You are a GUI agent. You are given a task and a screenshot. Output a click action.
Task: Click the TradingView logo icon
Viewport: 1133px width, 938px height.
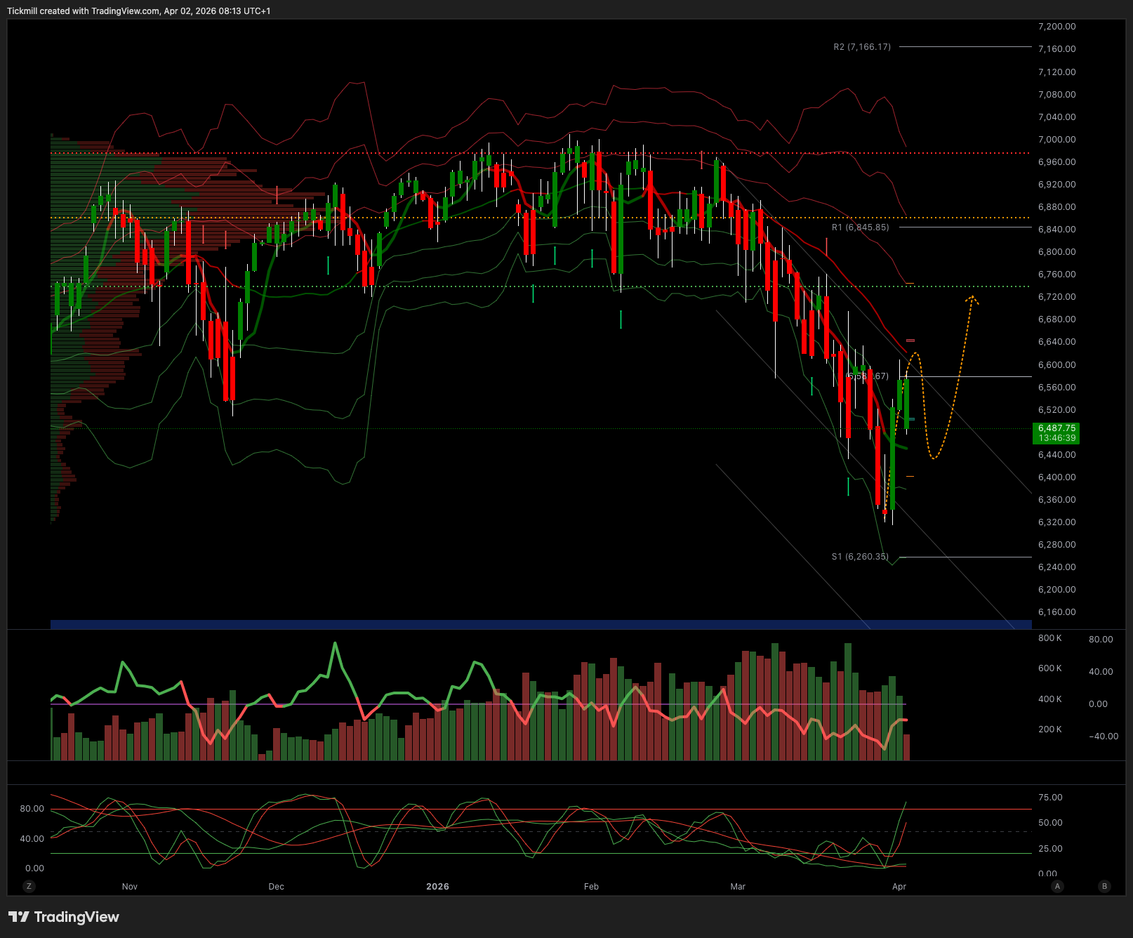click(19, 917)
